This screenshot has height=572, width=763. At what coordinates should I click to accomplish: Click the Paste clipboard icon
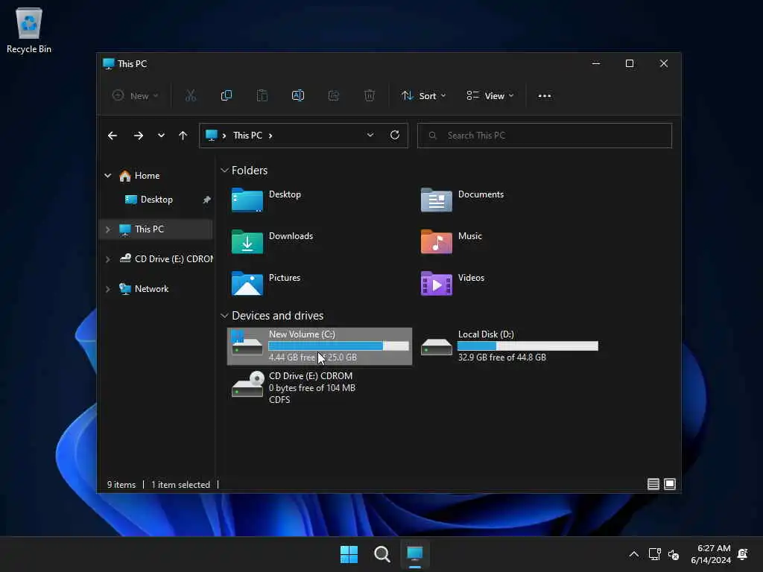pyautogui.click(x=262, y=96)
